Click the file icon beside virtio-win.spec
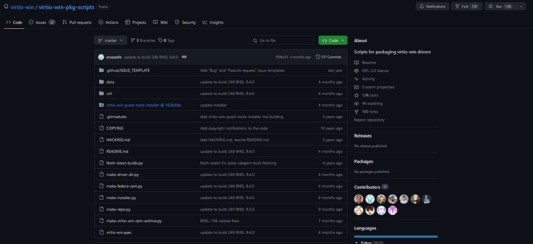This screenshot has height=244, width=533. click(x=101, y=232)
